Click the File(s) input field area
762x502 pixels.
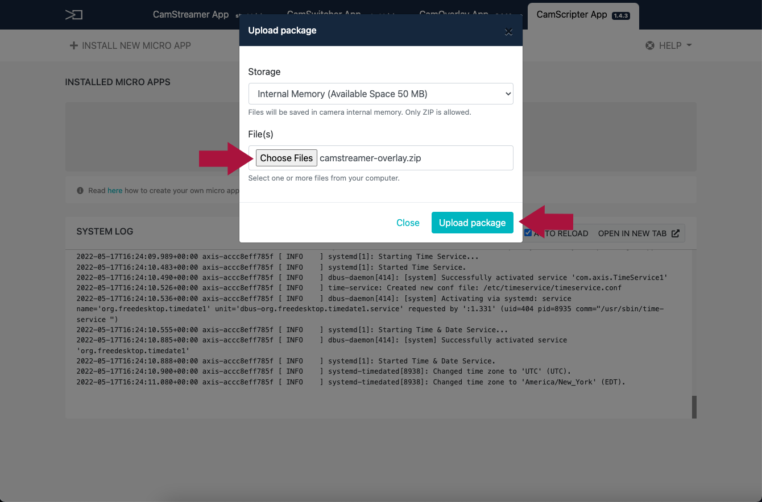[x=381, y=158]
